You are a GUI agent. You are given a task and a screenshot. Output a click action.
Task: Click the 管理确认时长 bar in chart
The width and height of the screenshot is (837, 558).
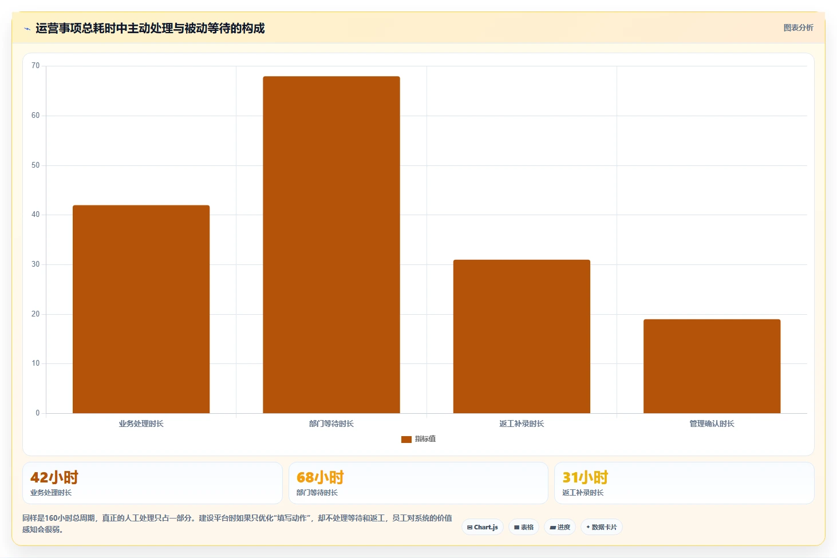pyautogui.click(x=712, y=366)
